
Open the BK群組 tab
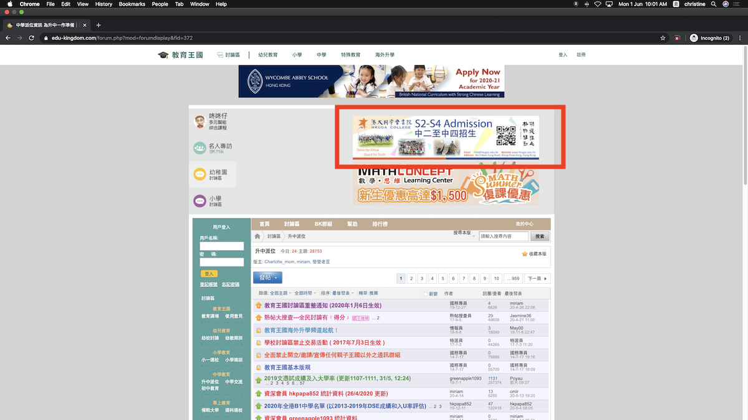point(324,224)
